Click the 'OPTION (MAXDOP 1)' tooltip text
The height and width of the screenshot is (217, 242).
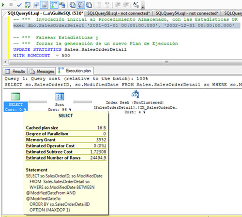[x=50, y=210]
